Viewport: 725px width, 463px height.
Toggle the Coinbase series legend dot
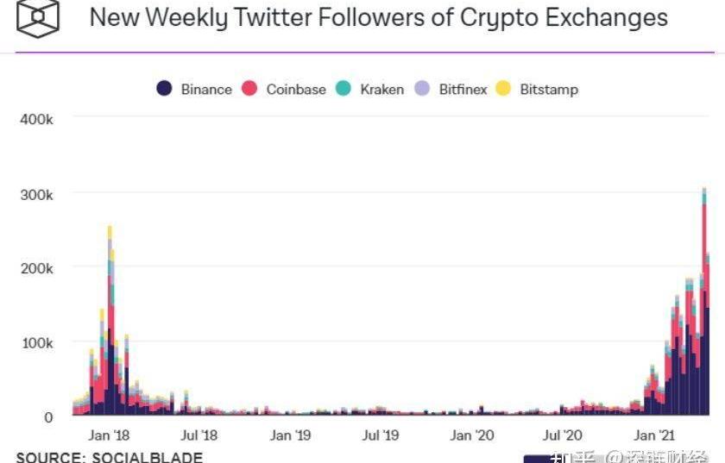pos(250,89)
